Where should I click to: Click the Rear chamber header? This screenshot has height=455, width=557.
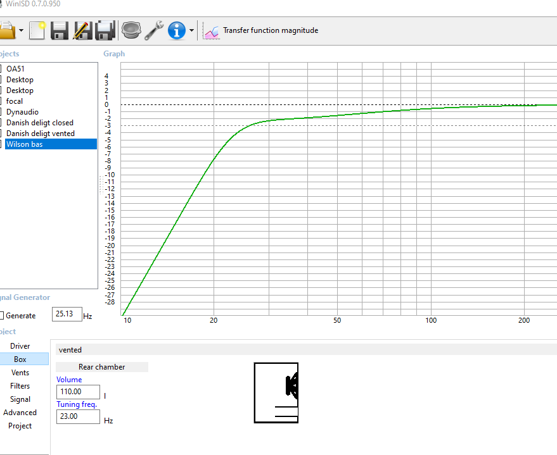point(102,367)
